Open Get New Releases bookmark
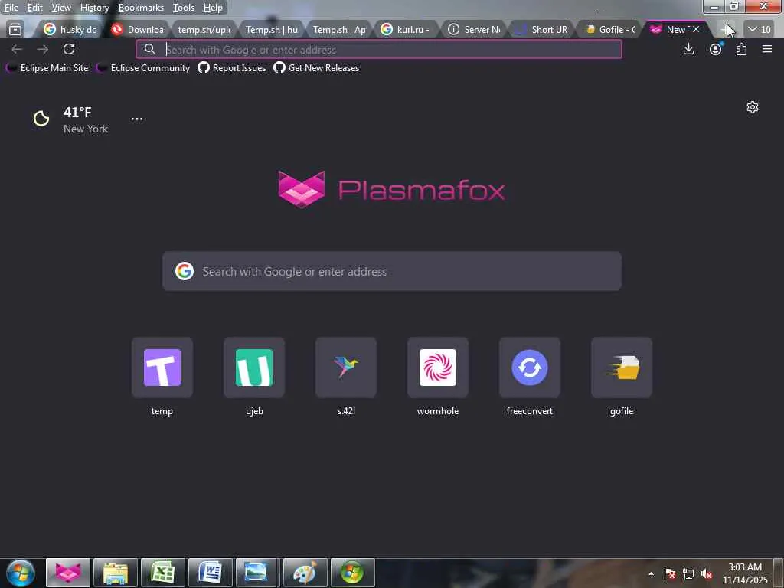The image size is (784, 588). click(x=316, y=68)
